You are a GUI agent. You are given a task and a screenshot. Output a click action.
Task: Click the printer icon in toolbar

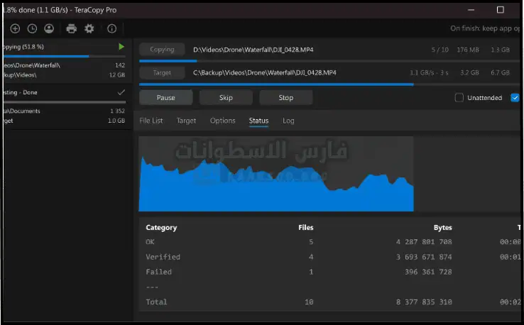71,28
